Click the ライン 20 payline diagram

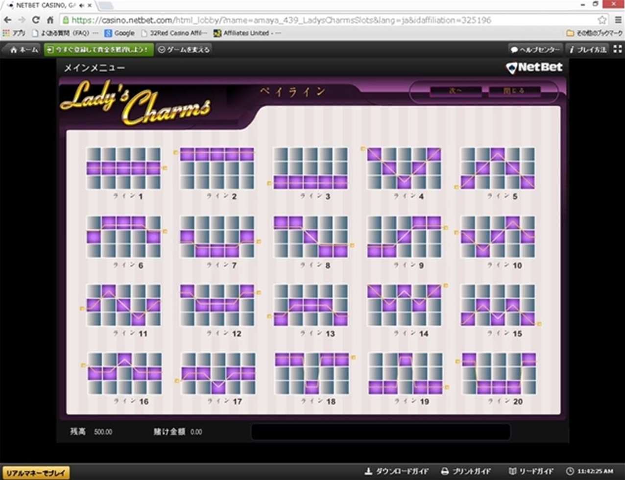499,373
